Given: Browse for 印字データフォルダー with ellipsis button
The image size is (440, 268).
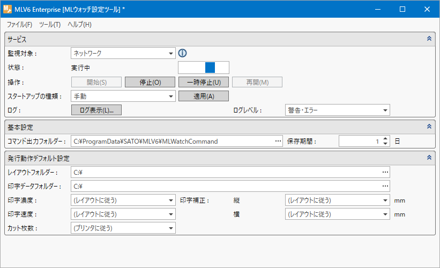Looking at the screenshot, I should (x=385, y=186).
